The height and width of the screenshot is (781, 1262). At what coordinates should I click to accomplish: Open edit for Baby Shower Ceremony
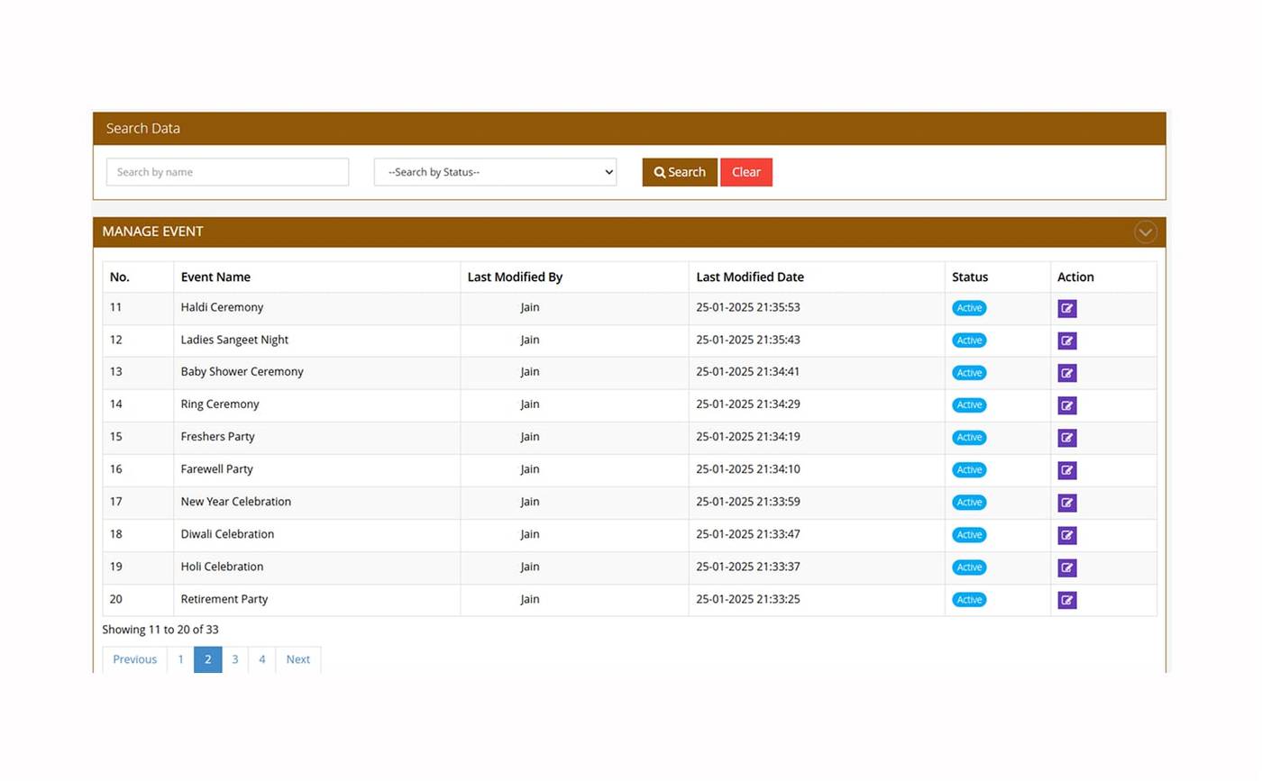[x=1066, y=373]
